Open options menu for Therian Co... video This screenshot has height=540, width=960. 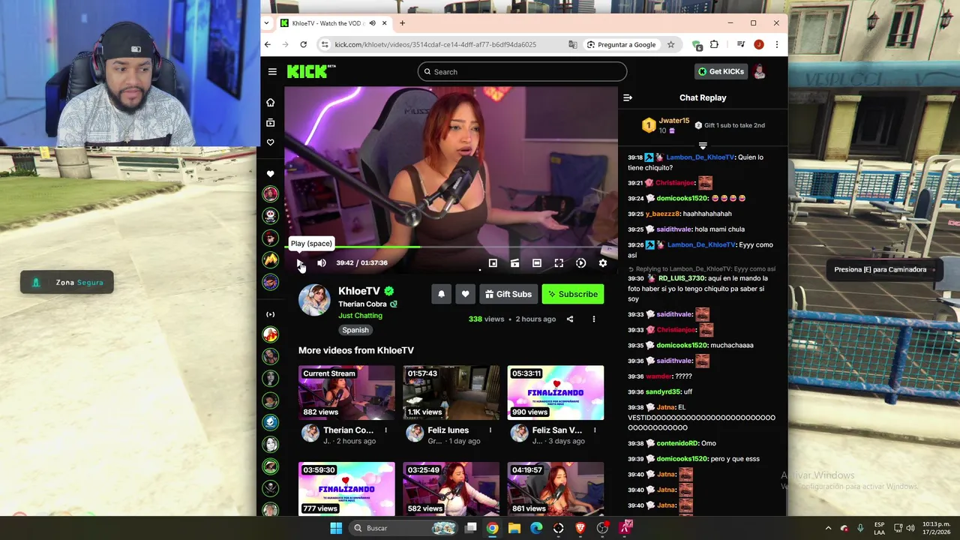(386, 430)
